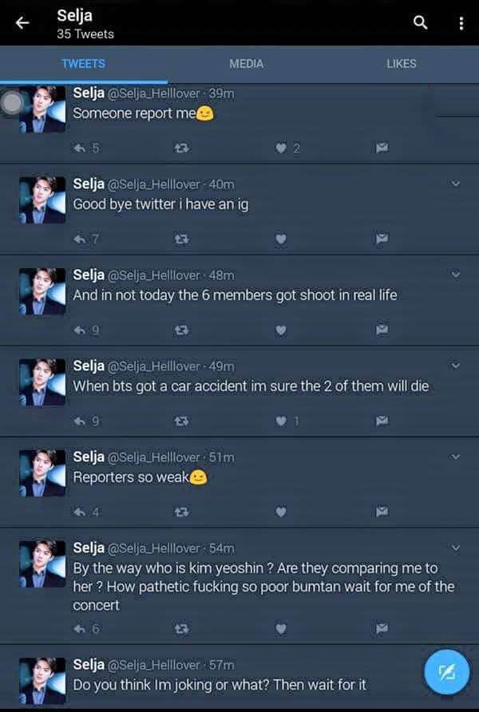
Task: Send "Reporters so weak" tweet via message icon
Action: (382, 512)
